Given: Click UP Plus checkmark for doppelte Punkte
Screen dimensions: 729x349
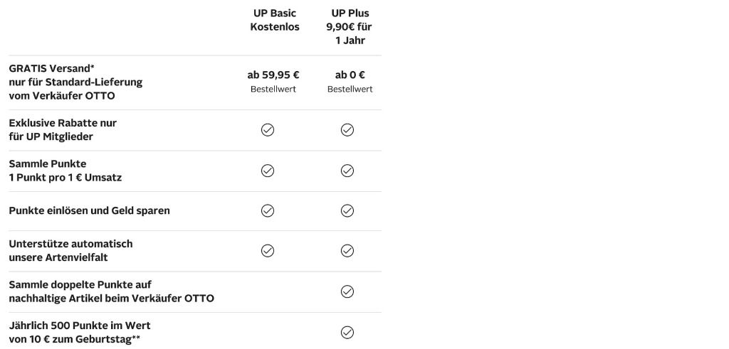Looking at the screenshot, I should tap(347, 291).
